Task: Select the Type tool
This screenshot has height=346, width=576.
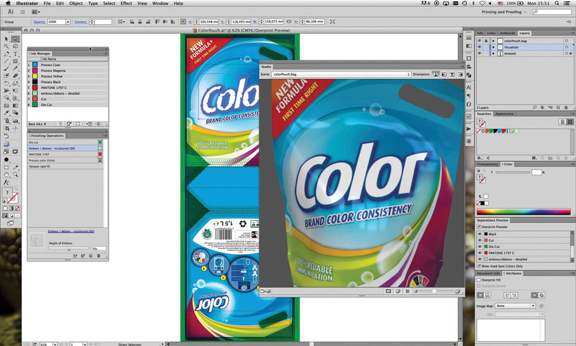Action: tap(15, 54)
